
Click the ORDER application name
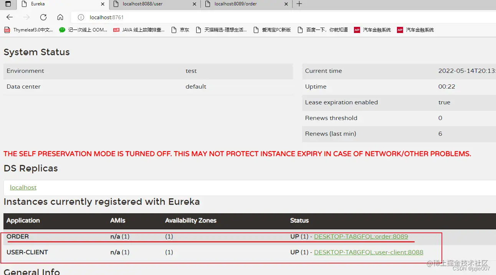(18, 237)
